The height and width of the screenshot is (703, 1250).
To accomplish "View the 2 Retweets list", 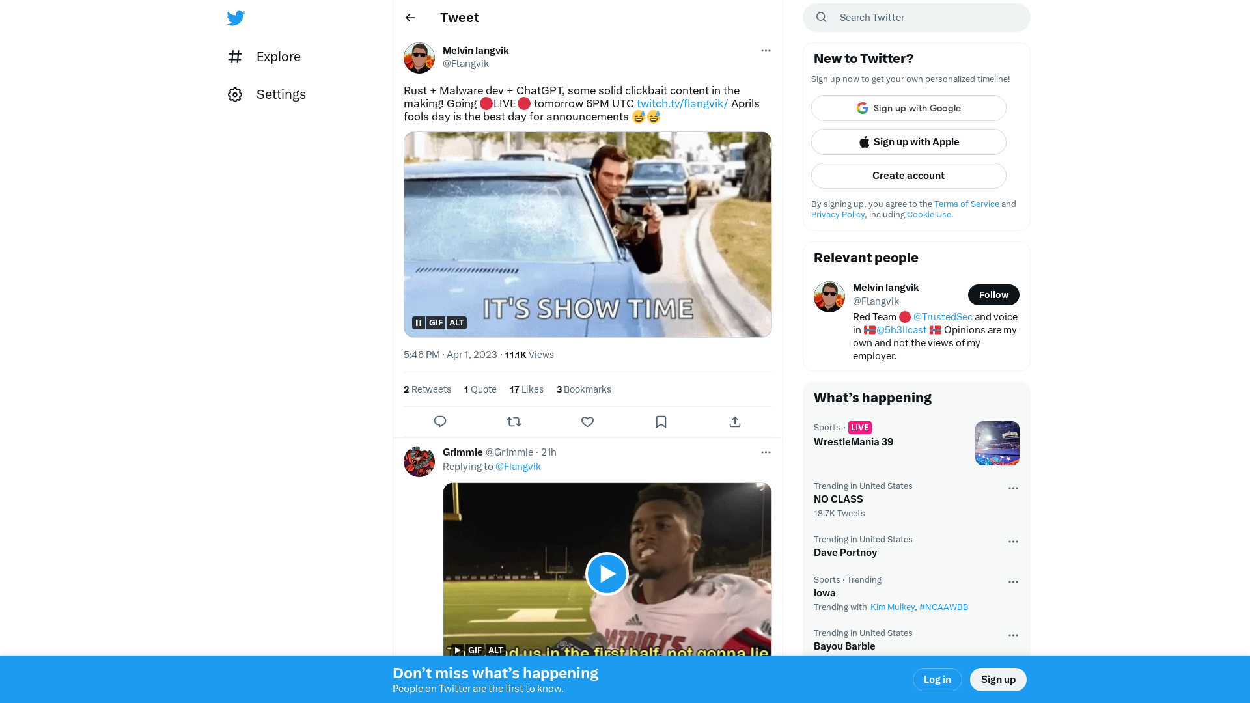I will click(427, 389).
